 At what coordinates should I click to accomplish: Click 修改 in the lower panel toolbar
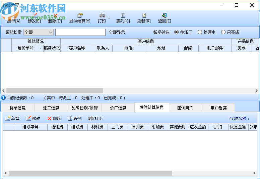point(33,118)
